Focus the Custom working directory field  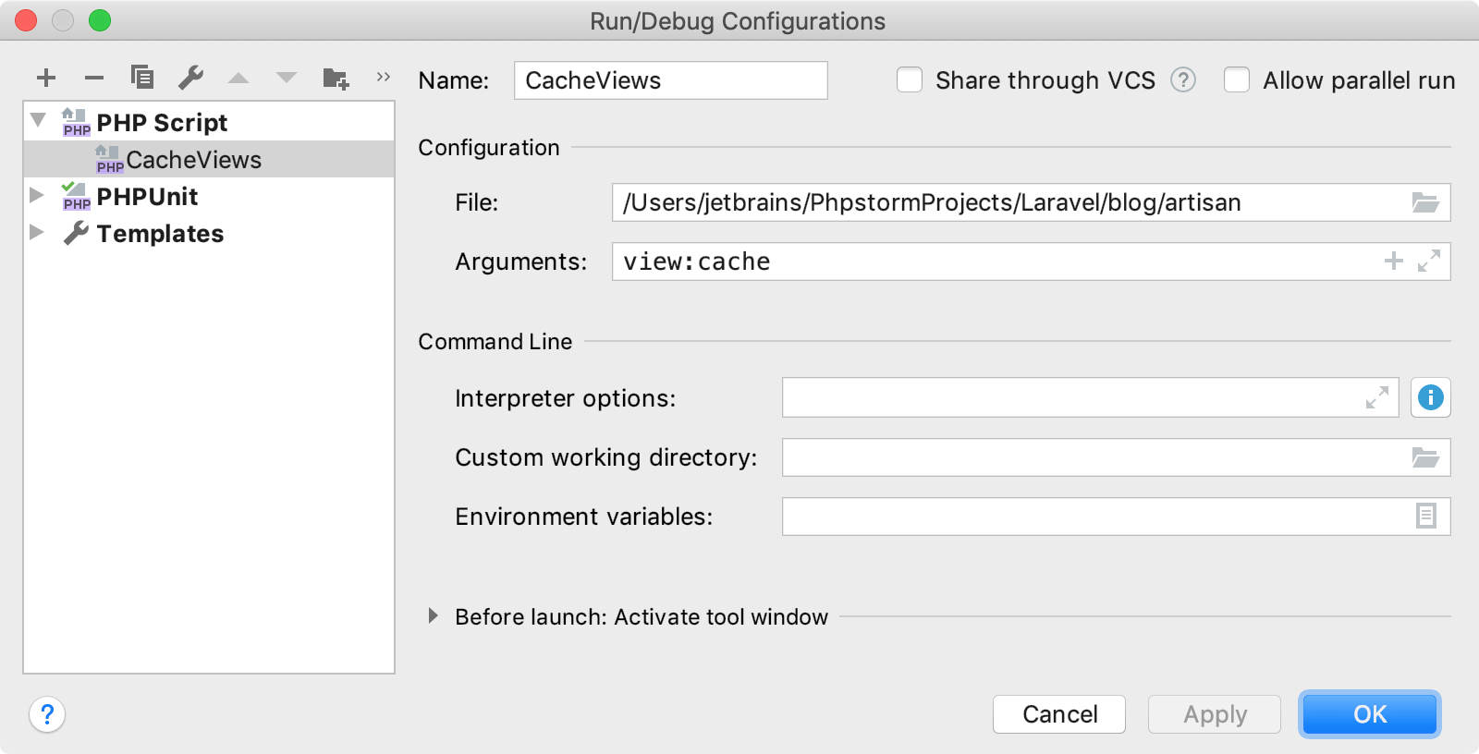1116,457
